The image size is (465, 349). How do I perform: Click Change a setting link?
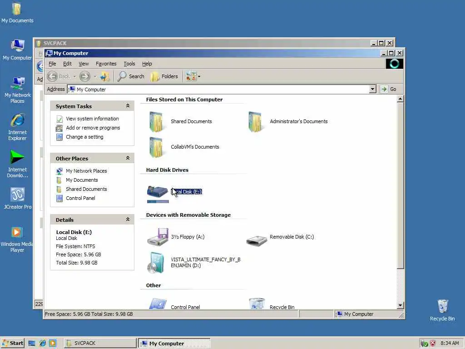[x=84, y=137]
